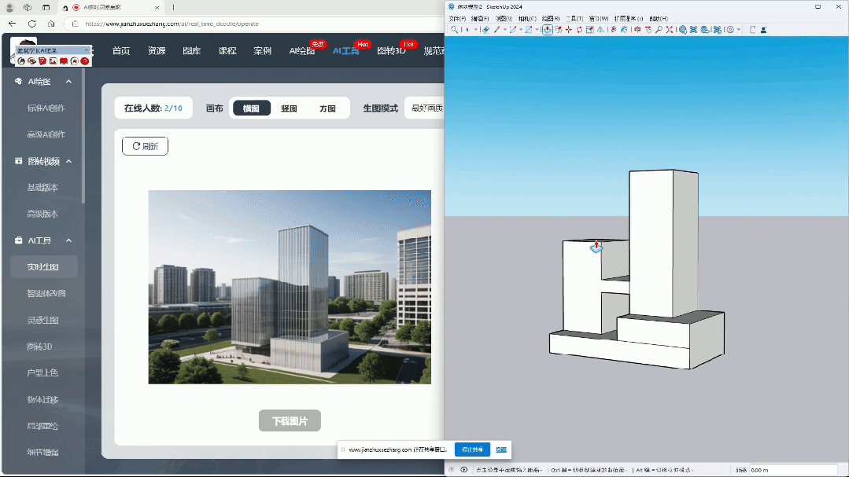
Task: Select the Orbit tool
Action: [x=637, y=30]
